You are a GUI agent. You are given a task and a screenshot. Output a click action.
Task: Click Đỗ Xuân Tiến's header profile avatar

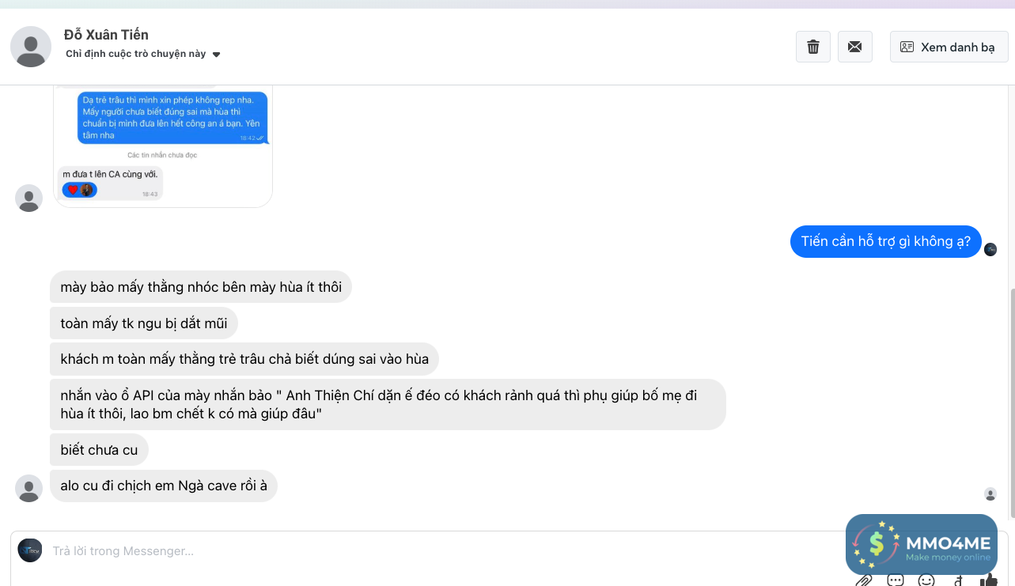click(x=31, y=47)
